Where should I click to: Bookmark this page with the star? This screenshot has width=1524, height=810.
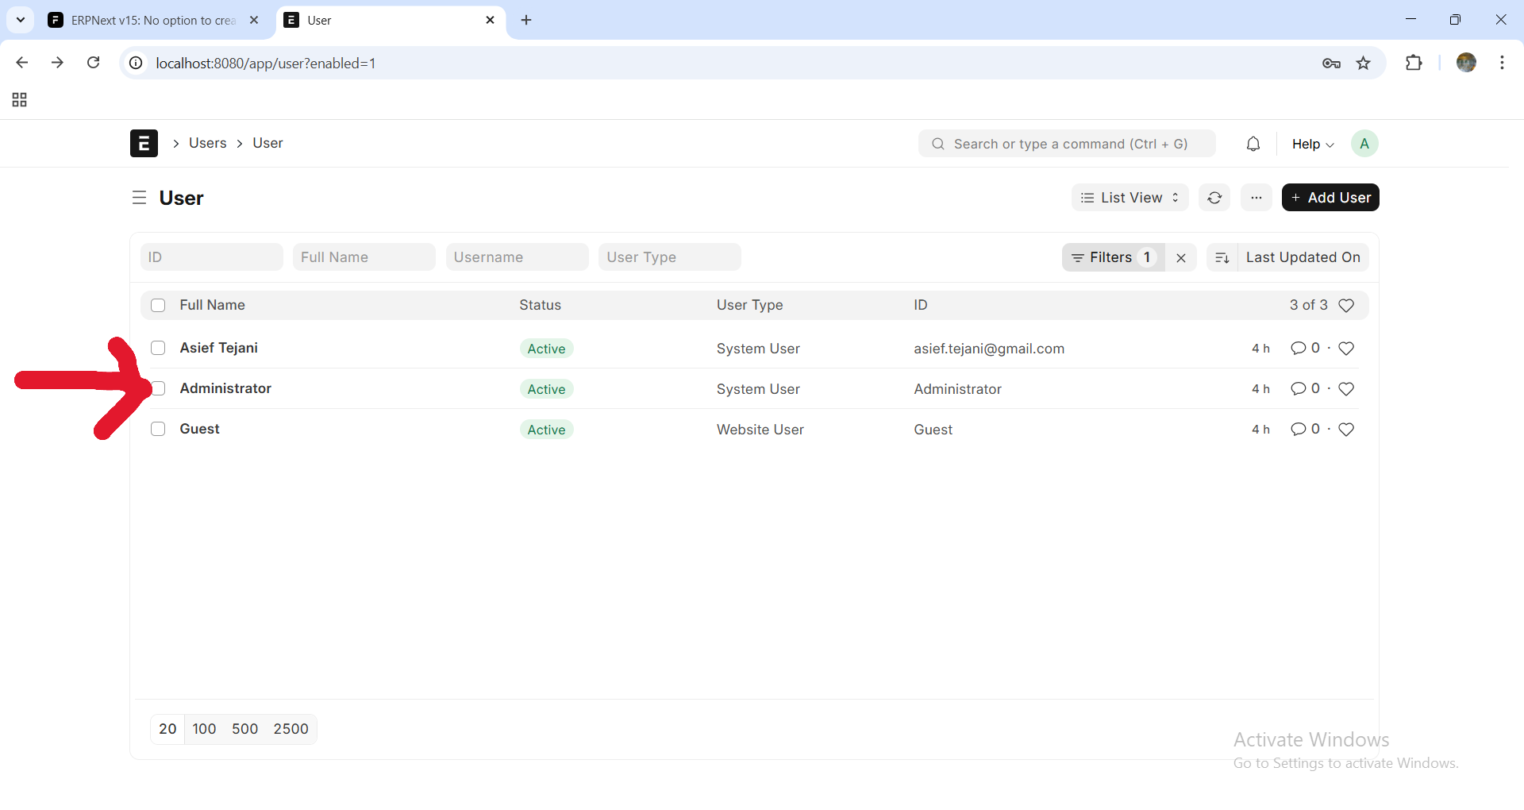pyautogui.click(x=1363, y=64)
